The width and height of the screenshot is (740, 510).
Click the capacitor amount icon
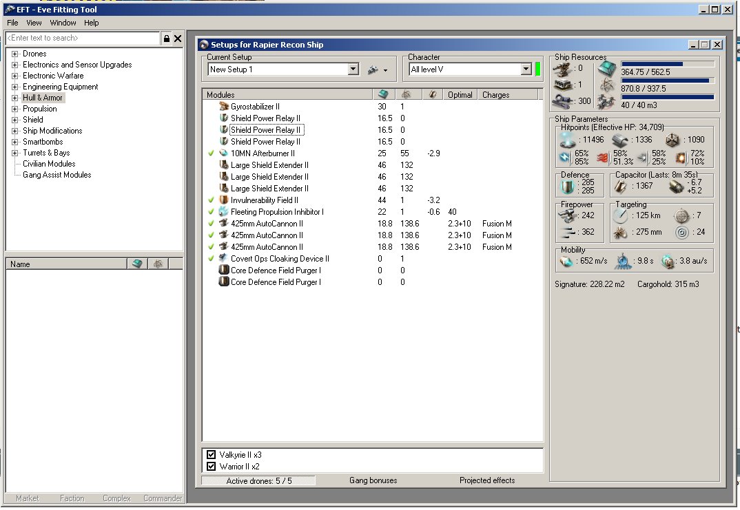point(621,187)
